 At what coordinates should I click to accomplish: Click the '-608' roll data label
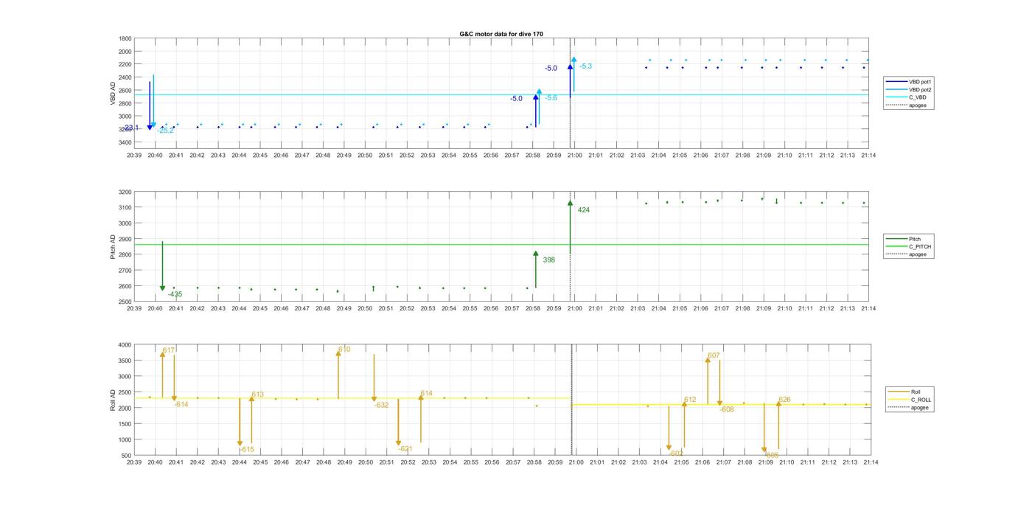(x=727, y=409)
